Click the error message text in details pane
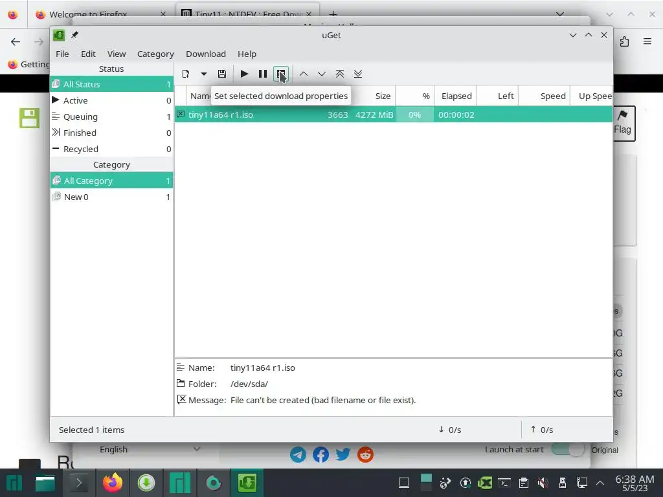 323,400
